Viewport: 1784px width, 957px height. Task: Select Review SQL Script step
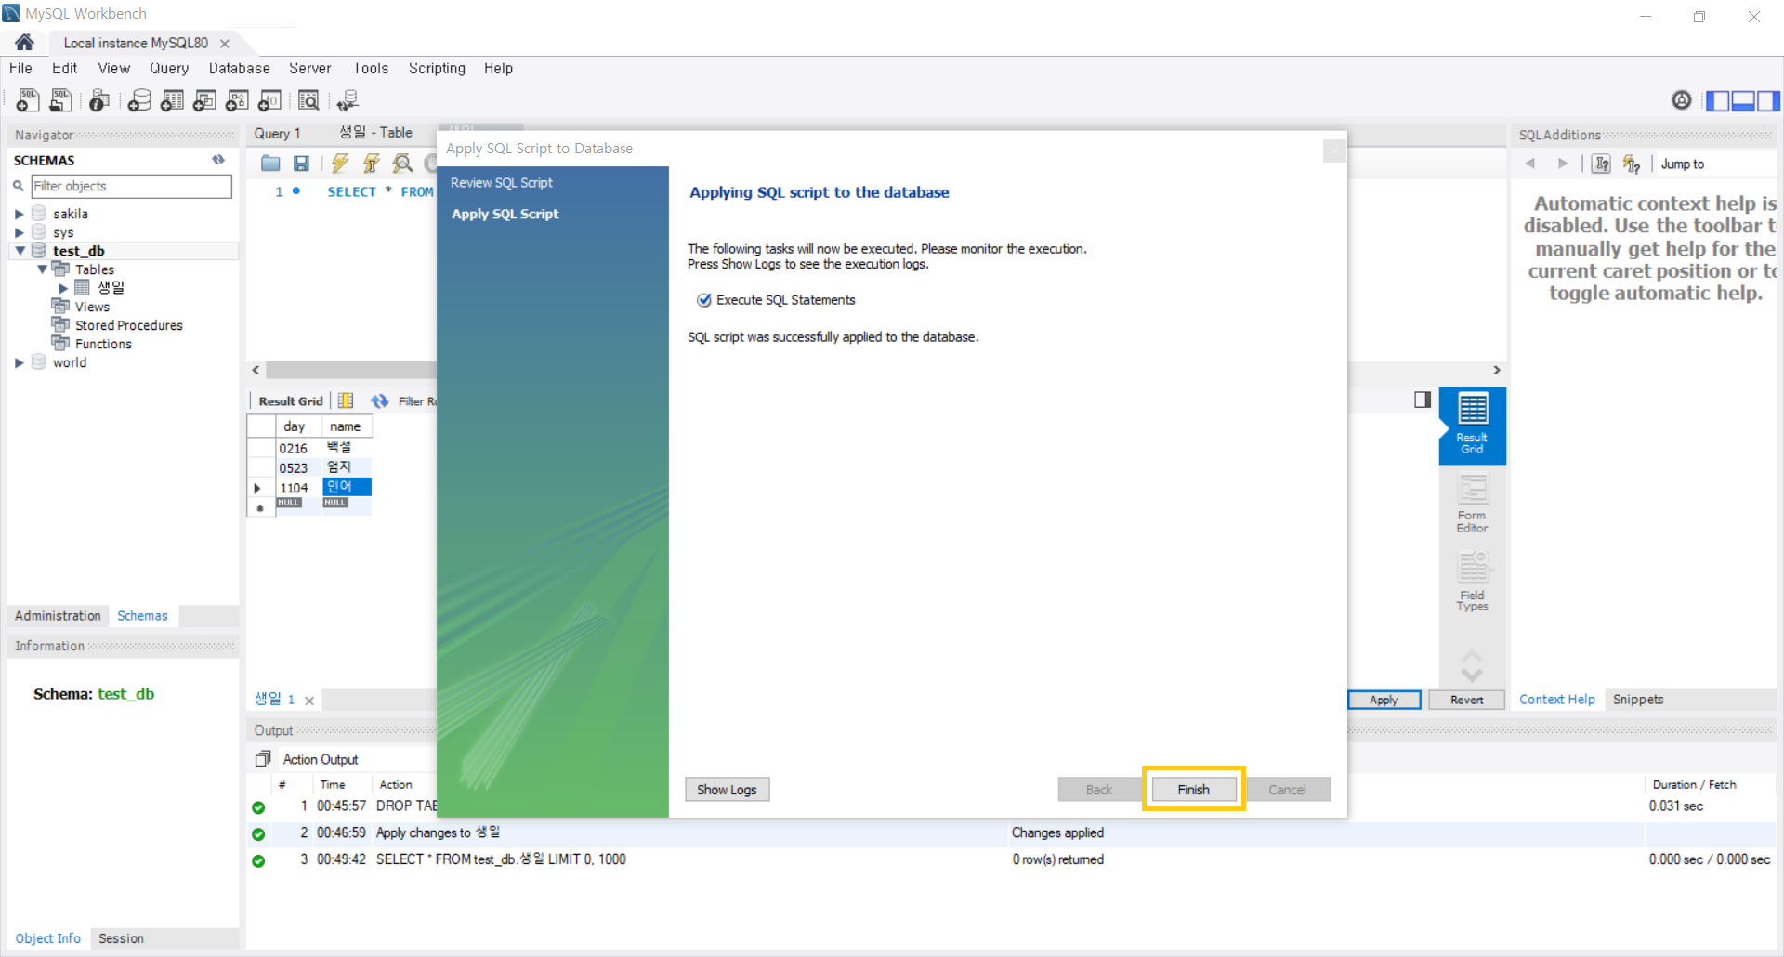click(502, 183)
